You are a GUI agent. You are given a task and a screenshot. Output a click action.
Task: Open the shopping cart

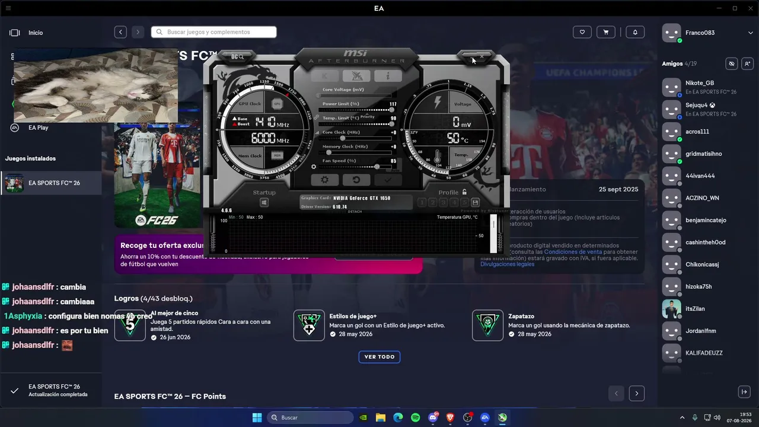(605, 32)
